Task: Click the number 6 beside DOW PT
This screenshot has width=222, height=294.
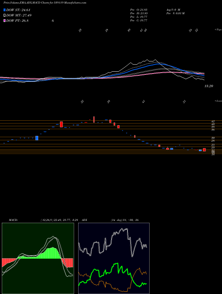Action: tap(53, 20)
